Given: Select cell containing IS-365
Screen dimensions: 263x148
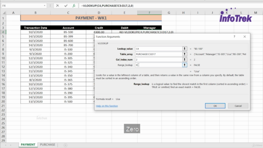Looking at the screenshot, I should 68,80.
